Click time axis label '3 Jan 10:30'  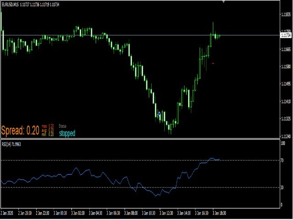pos(148,213)
